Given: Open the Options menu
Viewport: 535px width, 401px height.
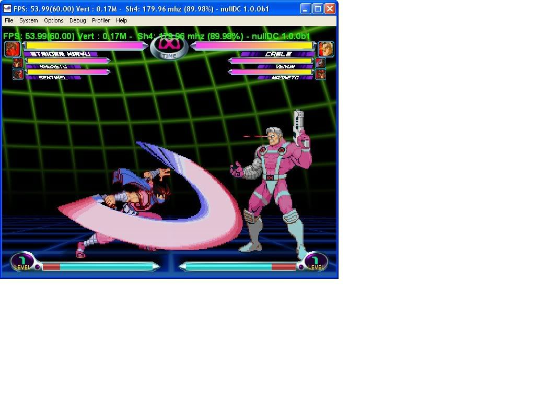Looking at the screenshot, I should click(x=54, y=20).
